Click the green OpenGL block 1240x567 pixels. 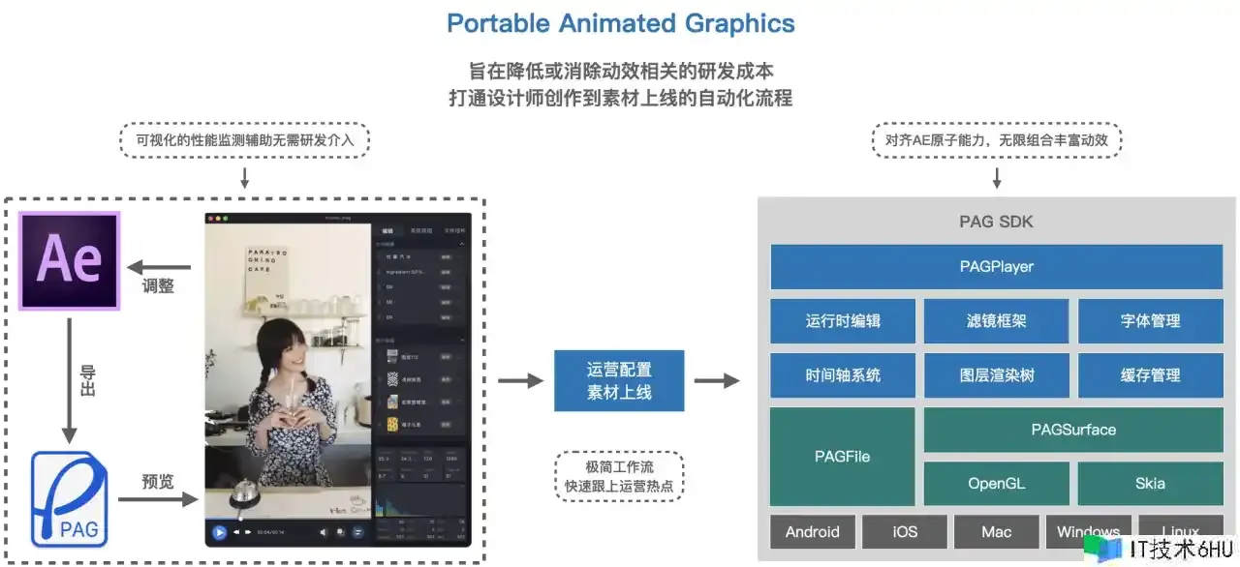(x=996, y=483)
